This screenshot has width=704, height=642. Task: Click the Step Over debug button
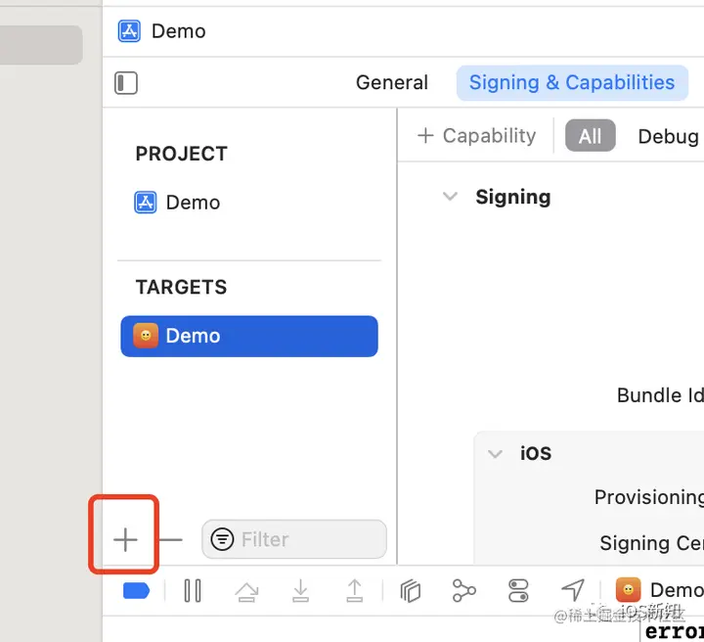click(246, 591)
